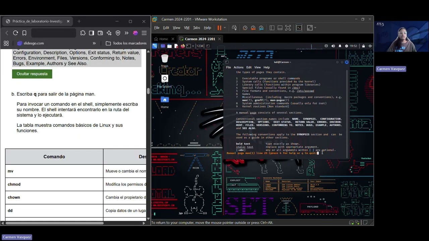The image size is (429, 241).
Task: Expand terminal launcher dropdown in Kali panel
Action: [x=192, y=46]
